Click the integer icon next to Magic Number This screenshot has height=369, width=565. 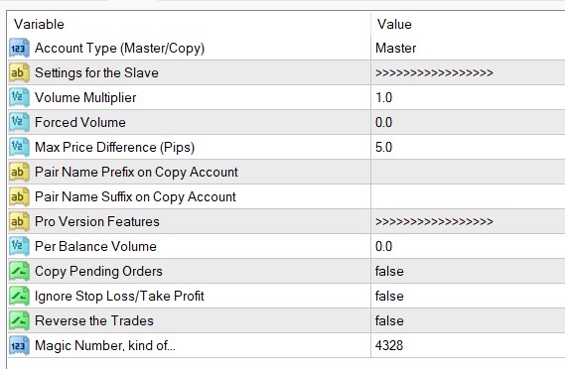pyautogui.click(x=19, y=346)
